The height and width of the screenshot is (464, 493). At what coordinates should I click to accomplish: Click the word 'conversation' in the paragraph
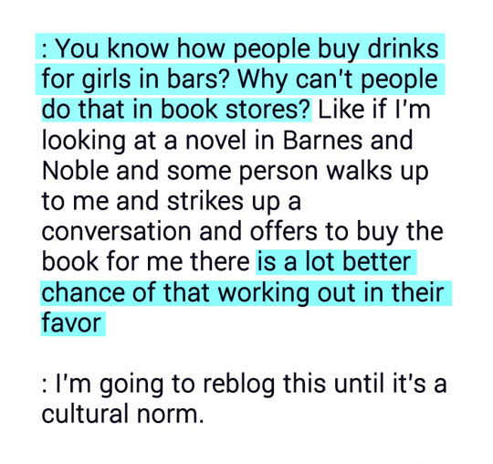pos(116,231)
